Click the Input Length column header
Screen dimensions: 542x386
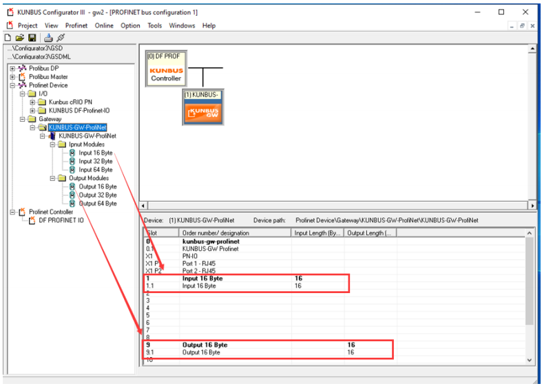coord(317,233)
